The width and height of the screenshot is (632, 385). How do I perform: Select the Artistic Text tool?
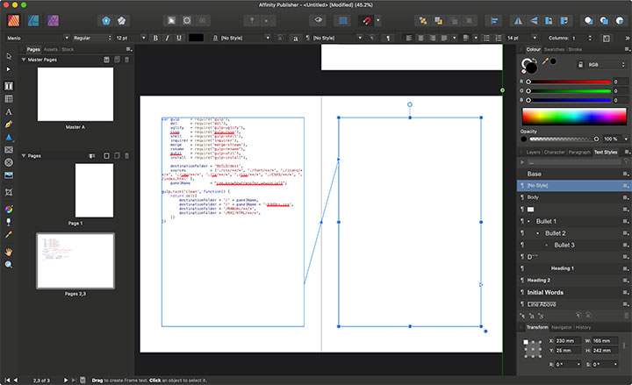click(9, 112)
